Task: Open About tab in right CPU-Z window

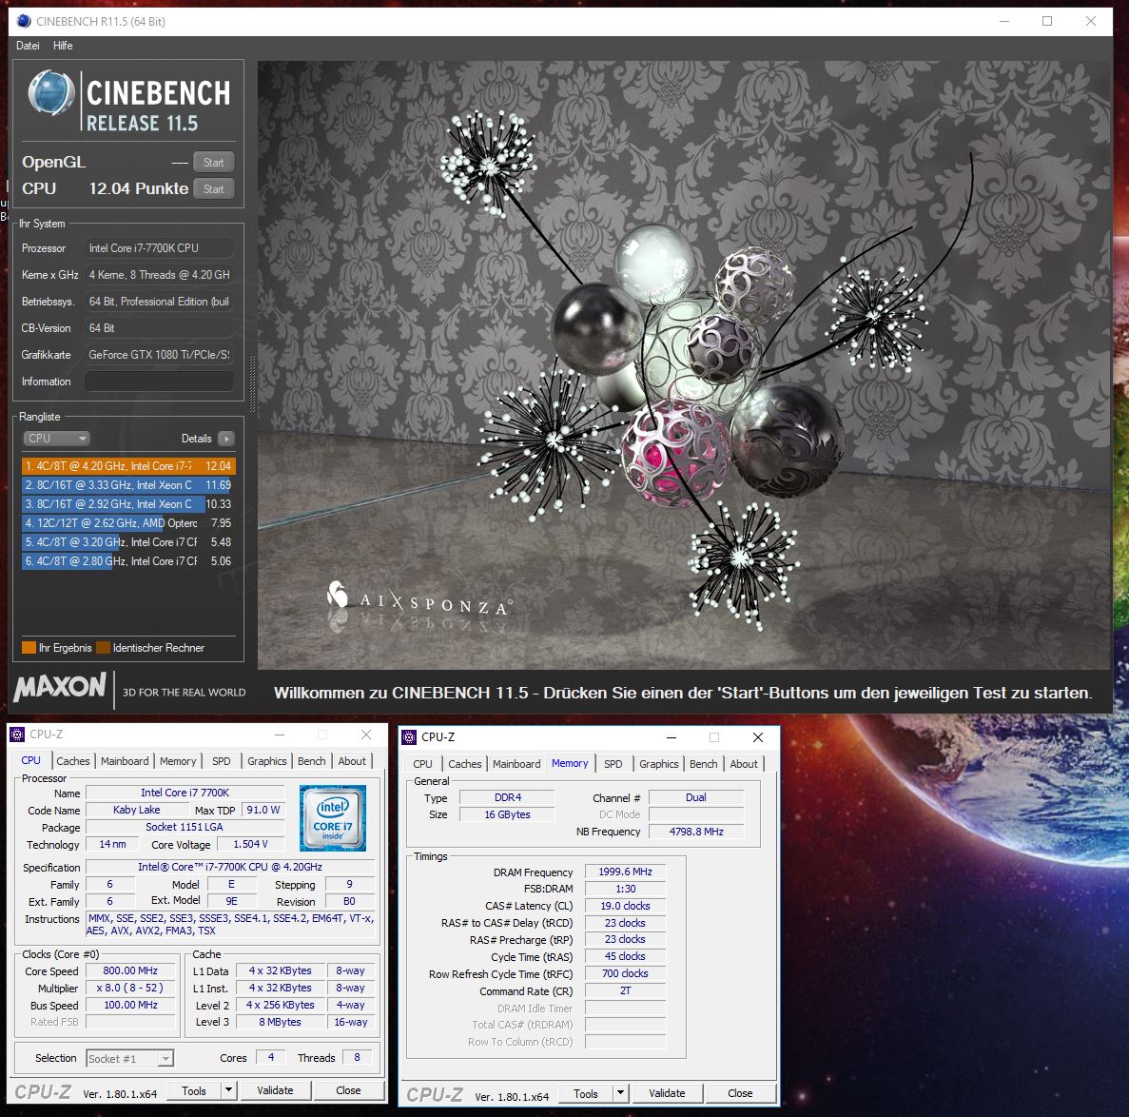Action: [744, 763]
